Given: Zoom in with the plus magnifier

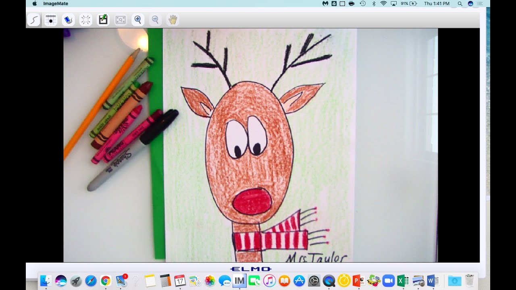Looking at the screenshot, I should click(x=138, y=20).
